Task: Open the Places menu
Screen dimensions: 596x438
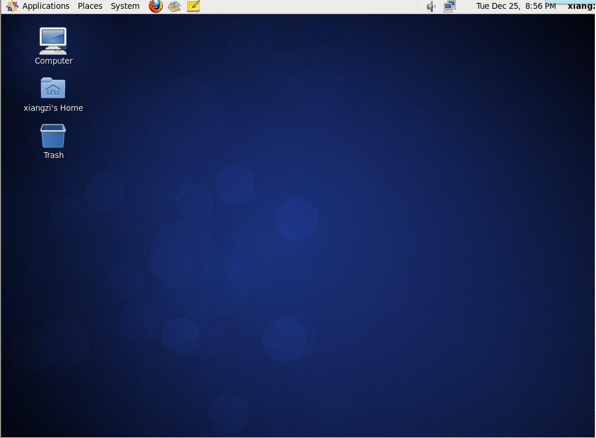Action: [90, 6]
